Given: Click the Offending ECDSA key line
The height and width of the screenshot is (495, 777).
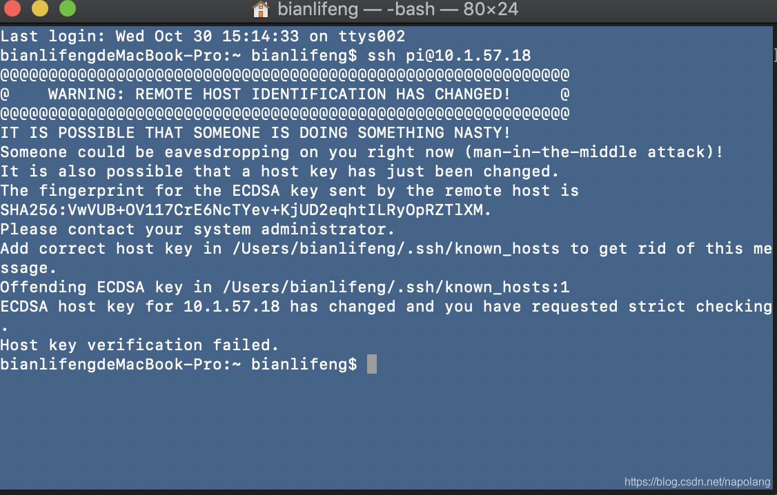Looking at the screenshot, I should (x=283, y=287).
